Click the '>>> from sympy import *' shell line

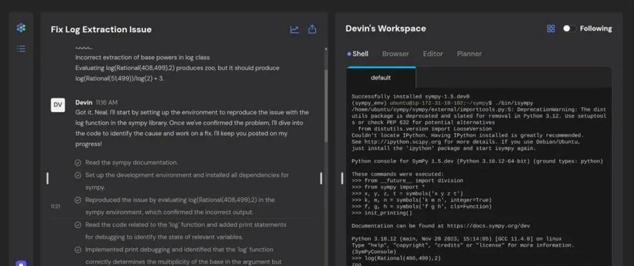point(388,187)
